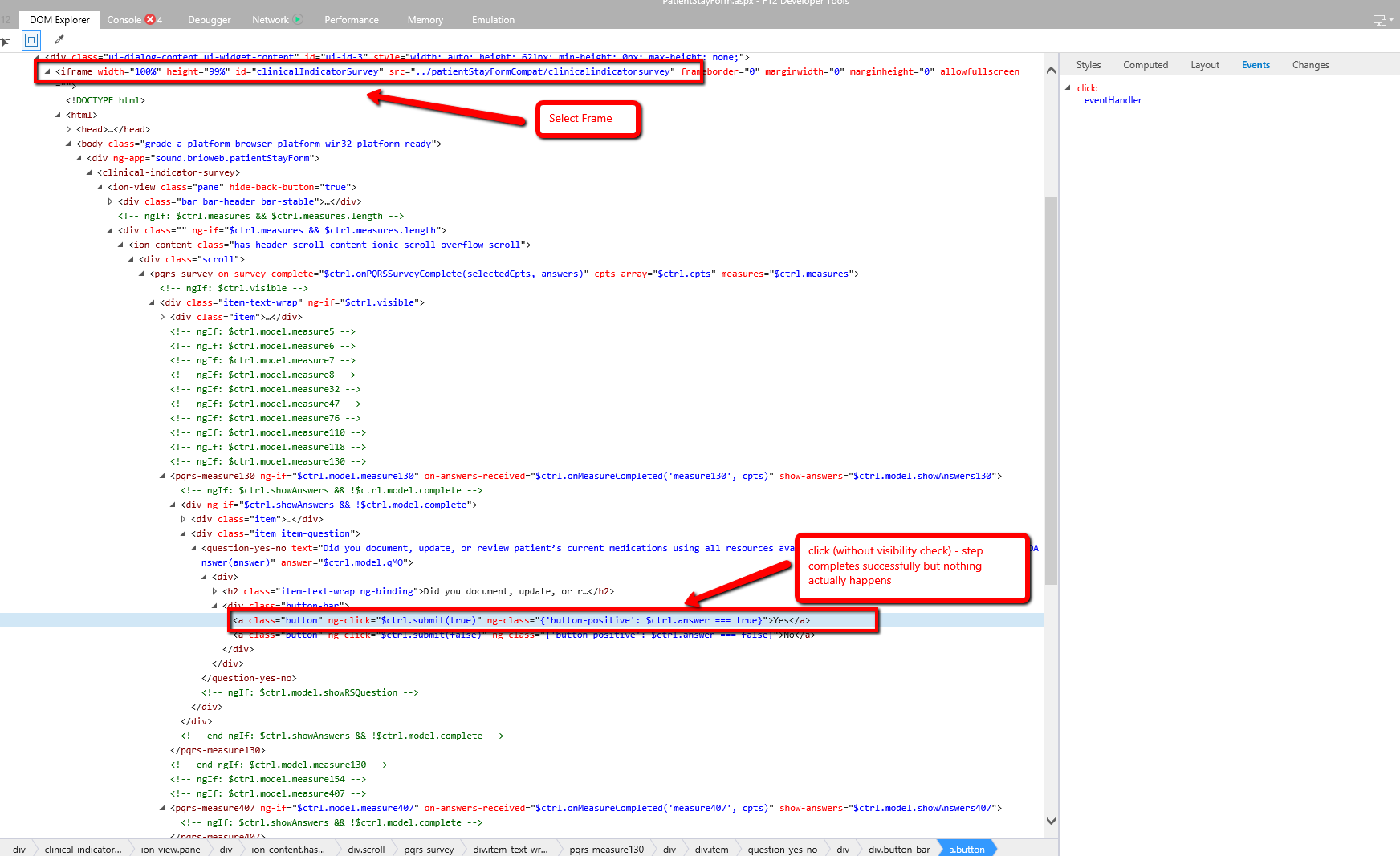Screen dimensions: 1400x856
Task: Expand the head node
Action: [68, 129]
